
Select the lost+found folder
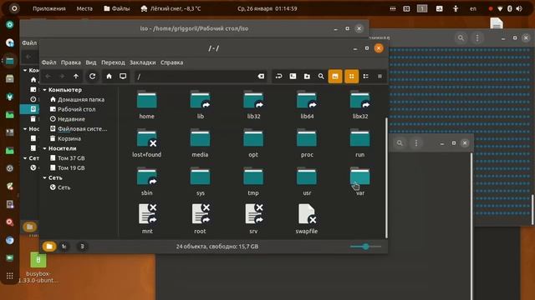click(147, 139)
